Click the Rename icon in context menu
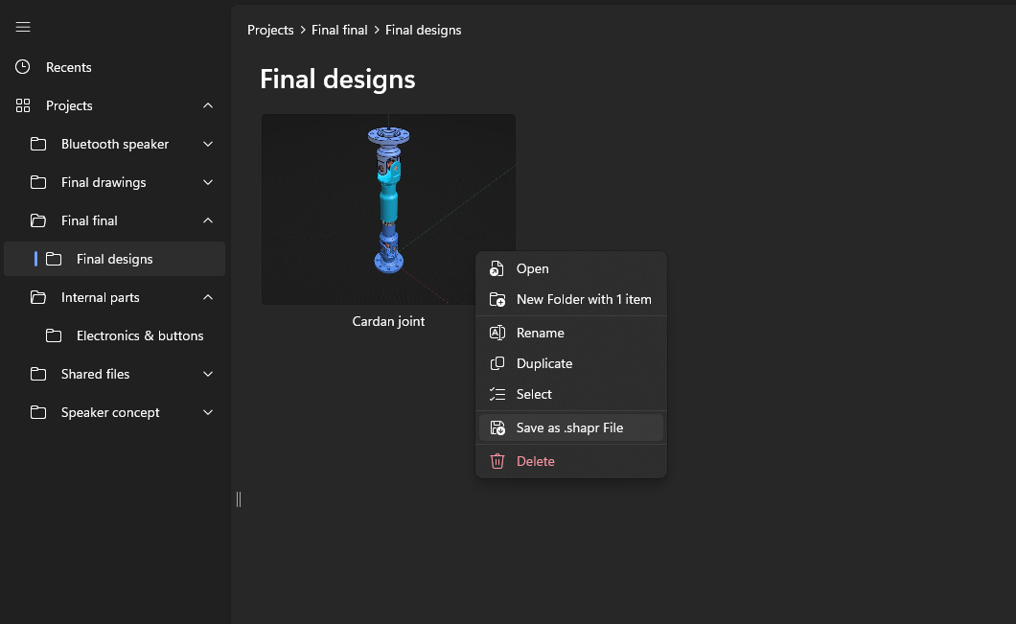Viewport: 1016px width, 624px height. (x=496, y=333)
